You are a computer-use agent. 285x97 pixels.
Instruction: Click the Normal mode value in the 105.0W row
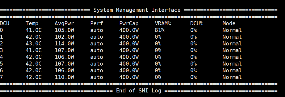click(x=232, y=30)
